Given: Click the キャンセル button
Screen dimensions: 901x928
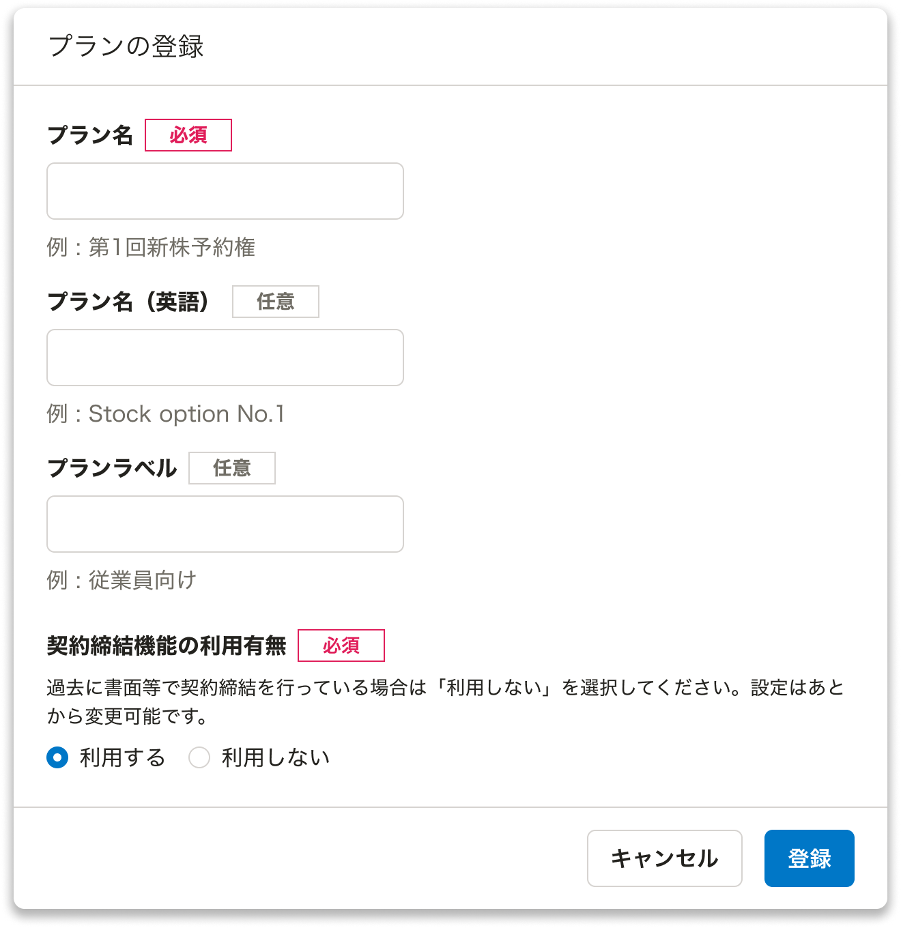Looking at the screenshot, I should coord(665,858).
